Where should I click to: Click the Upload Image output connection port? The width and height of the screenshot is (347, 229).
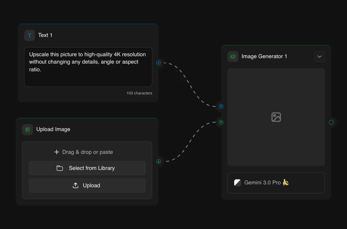158,162
